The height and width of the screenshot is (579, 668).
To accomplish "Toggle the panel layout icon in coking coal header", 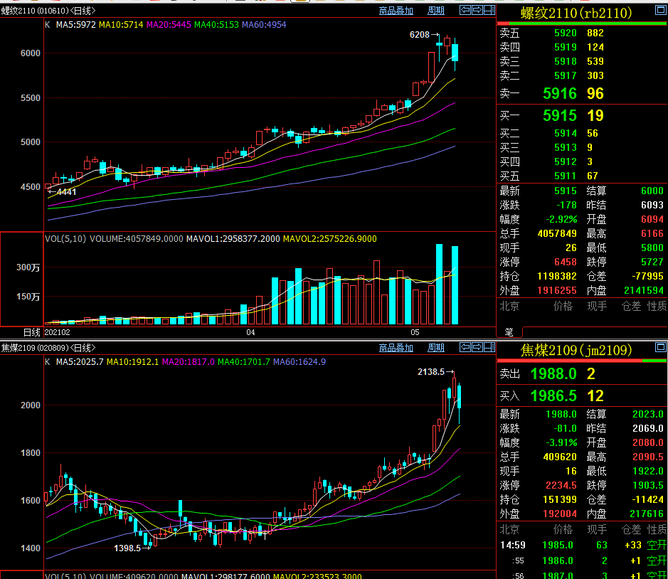I will pyautogui.click(x=489, y=347).
